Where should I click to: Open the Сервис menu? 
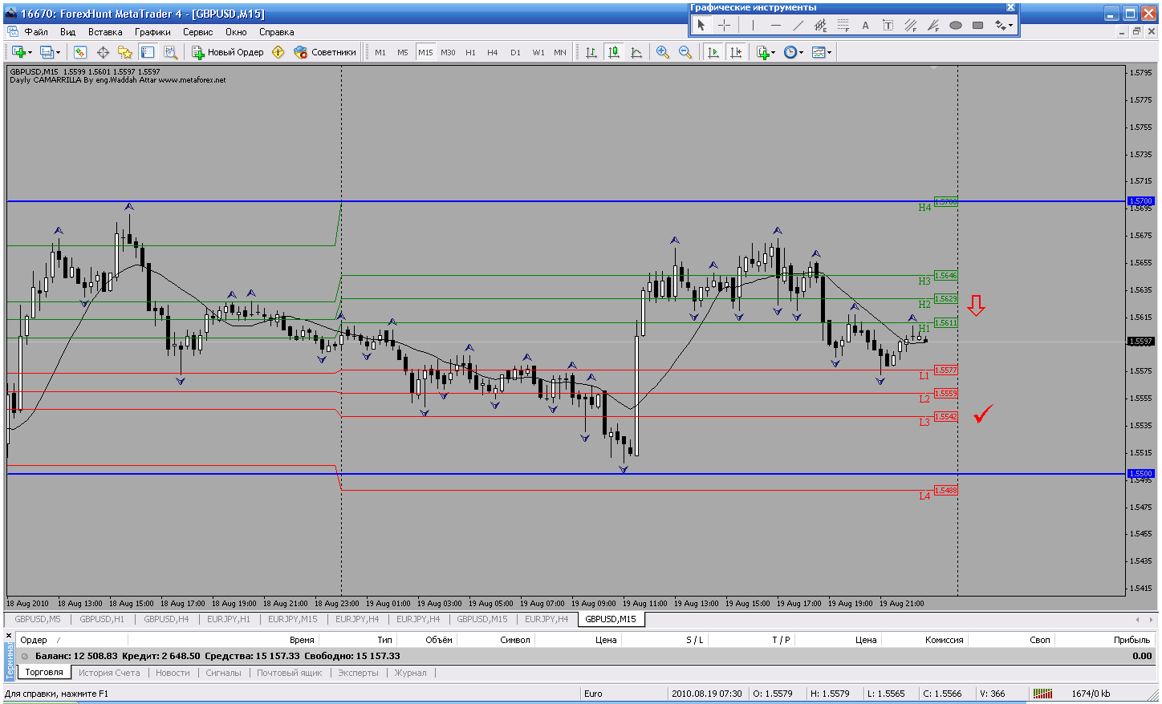point(197,32)
